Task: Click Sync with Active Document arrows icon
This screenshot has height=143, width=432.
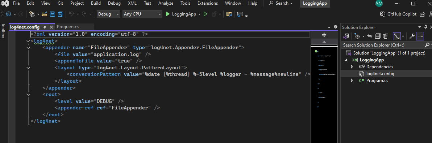Action: tap(370, 36)
